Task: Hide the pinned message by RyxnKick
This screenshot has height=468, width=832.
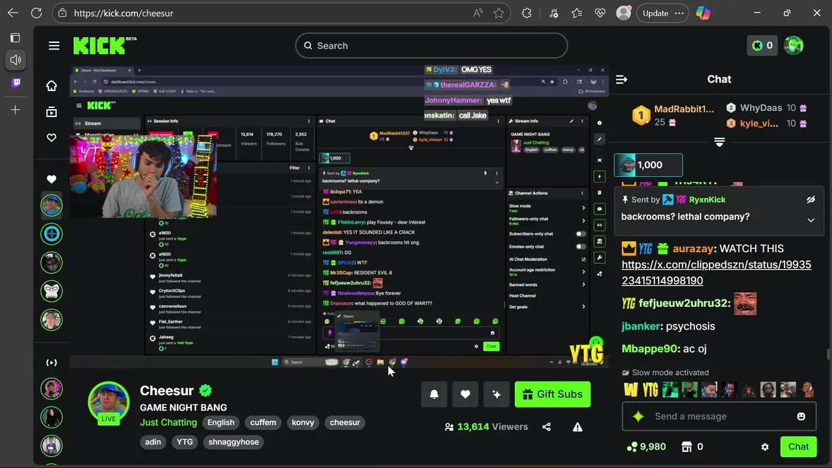Action: 811,200
